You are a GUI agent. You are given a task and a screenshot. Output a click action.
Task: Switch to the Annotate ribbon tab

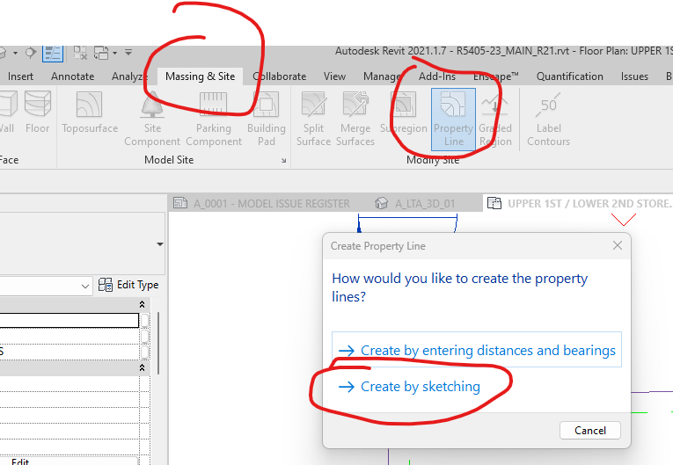click(72, 76)
